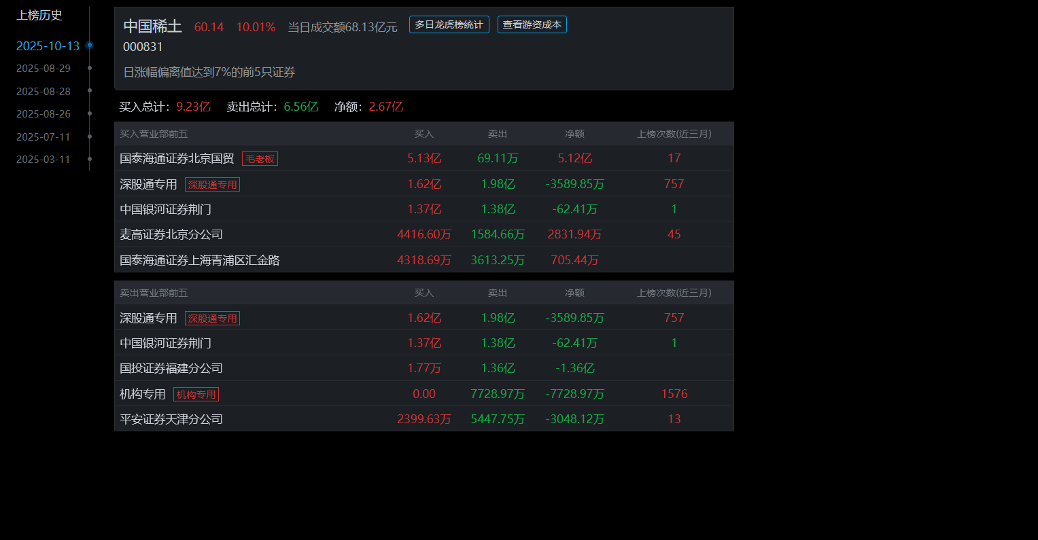Image resolution: width=1038 pixels, height=540 pixels.
Task: Click net amount 5.12亿
Action: [x=574, y=158]
